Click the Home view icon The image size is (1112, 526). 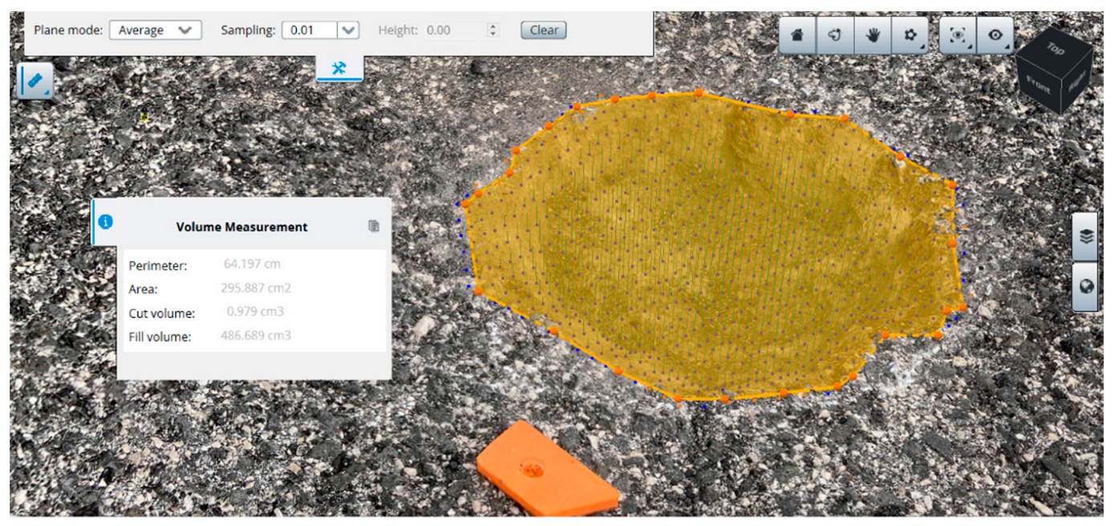tap(797, 36)
